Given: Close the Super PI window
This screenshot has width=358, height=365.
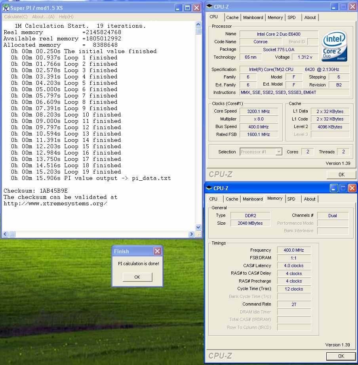Looking at the screenshot, I should [x=196, y=8].
